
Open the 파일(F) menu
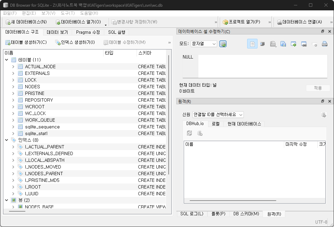pyautogui.click(x=10, y=13)
